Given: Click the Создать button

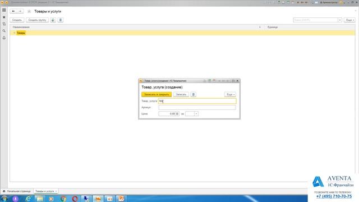Looking at the screenshot, I should coord(17,20).
